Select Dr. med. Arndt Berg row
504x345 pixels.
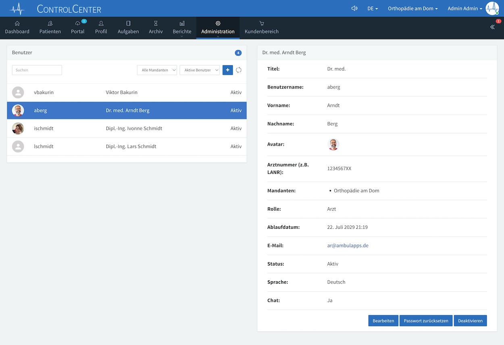coord(127,111)
